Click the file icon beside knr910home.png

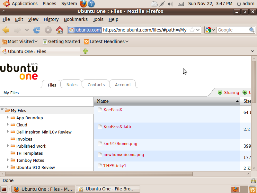click(x=100, y=143)
